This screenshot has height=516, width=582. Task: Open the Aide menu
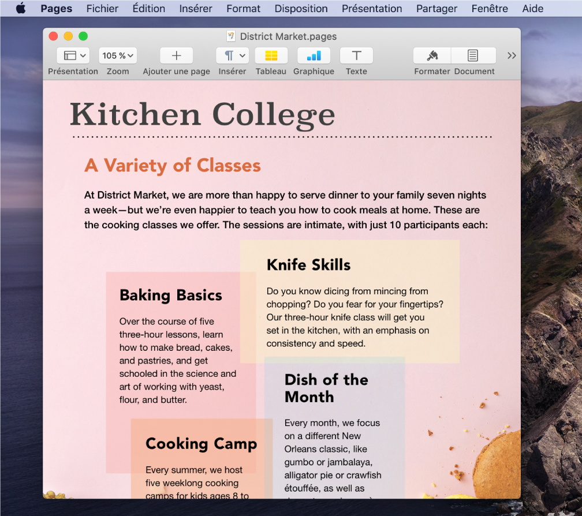pyautogui.click(x=532, y=8)
